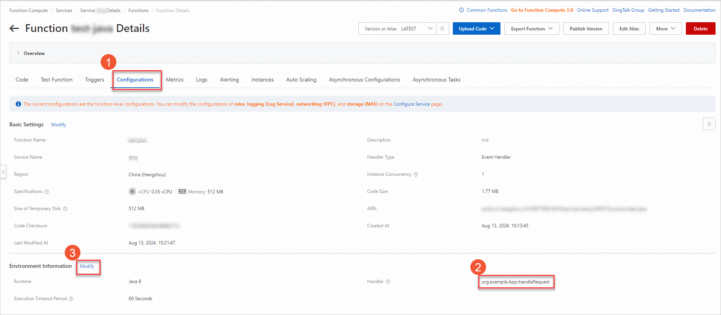Image resolution: width=721 pixels, height=315 pixels.
Task: Open Online Support link
Action: pos(593,10)
